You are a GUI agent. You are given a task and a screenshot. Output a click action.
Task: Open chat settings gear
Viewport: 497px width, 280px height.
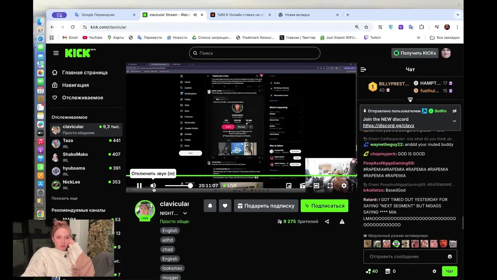click(434, 271)
